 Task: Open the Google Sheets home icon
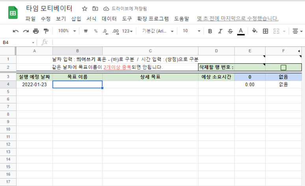point(13,13)
